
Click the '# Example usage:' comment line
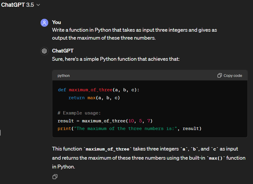click(x=79, y=113)
